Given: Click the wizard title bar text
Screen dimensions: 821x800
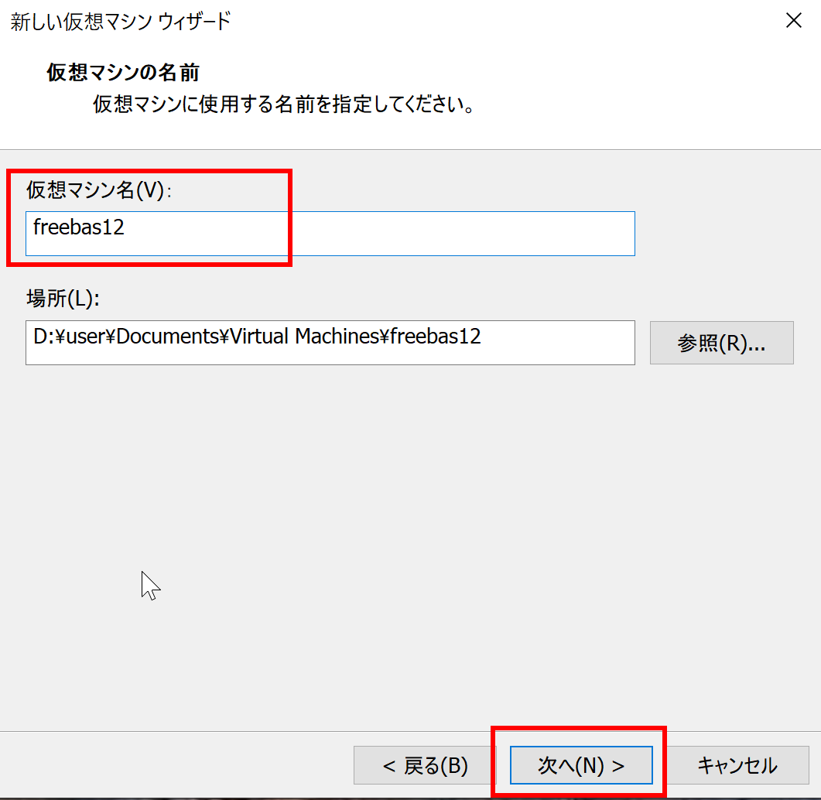Looking at the screenshot, I should [x=120, y=21].
